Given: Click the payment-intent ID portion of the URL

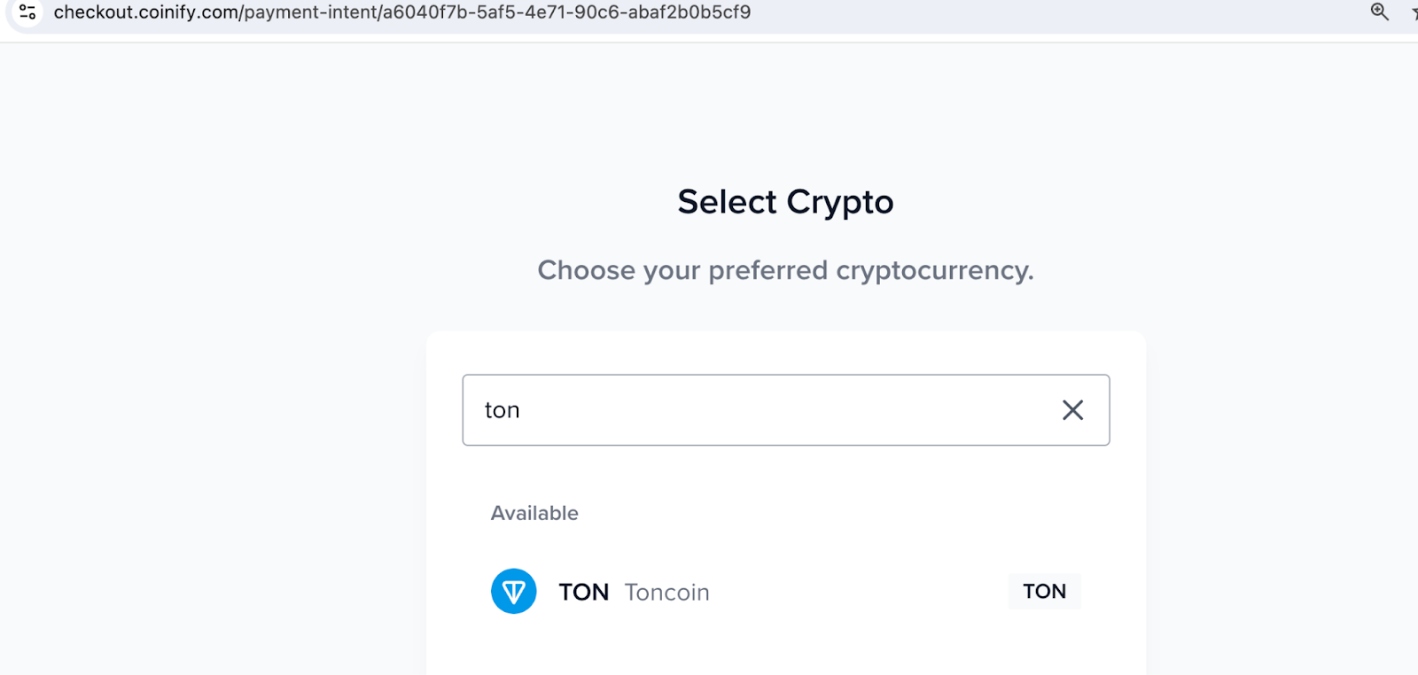Looking at the screenshot, I should (566, 12).
